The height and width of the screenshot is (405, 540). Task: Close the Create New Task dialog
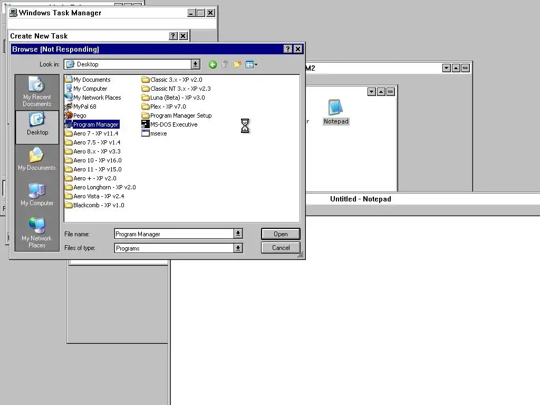(x=183, y=36)
